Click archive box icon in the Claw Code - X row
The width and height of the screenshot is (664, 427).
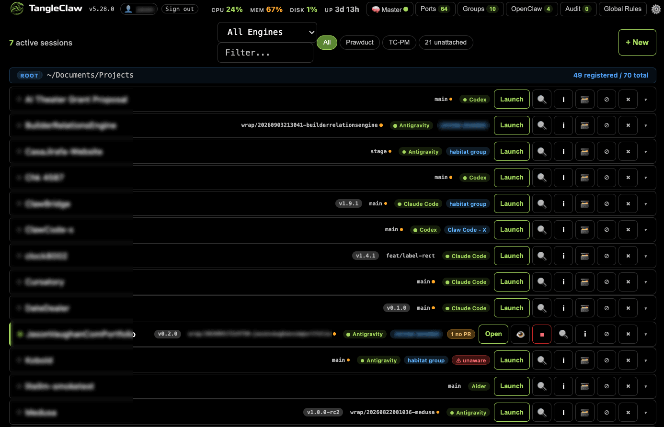click(585, 230)
